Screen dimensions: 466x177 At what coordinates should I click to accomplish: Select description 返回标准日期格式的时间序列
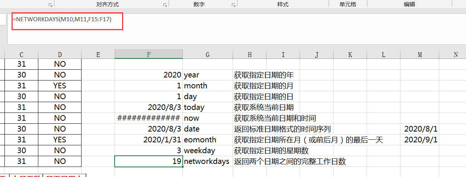(283, 129)
